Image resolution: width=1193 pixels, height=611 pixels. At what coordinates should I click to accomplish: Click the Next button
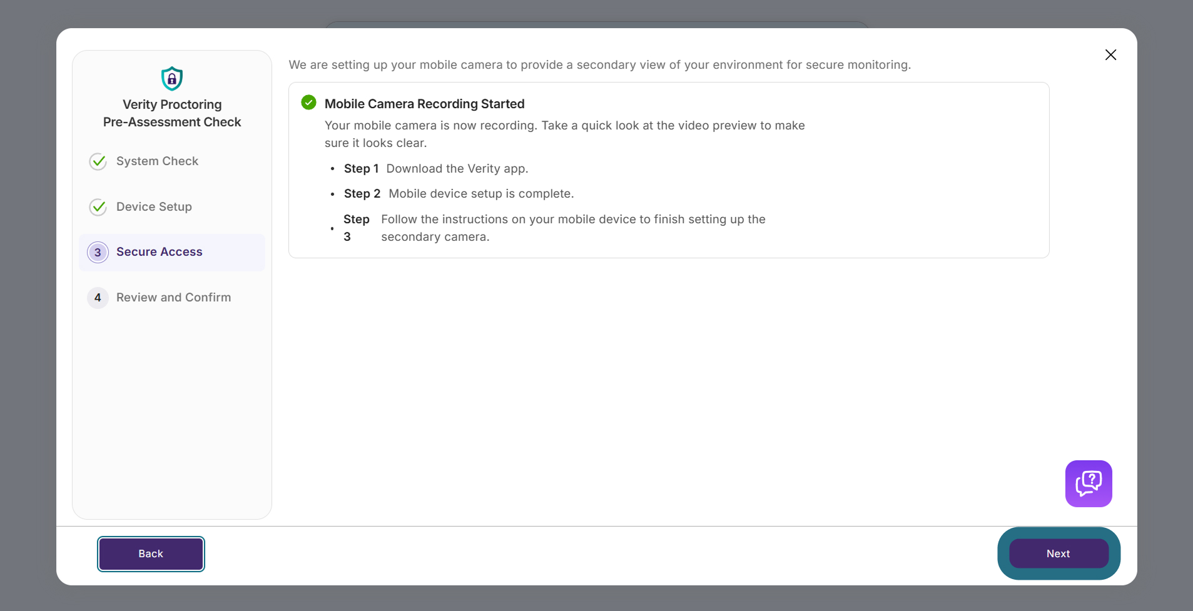click(1058, 553)
